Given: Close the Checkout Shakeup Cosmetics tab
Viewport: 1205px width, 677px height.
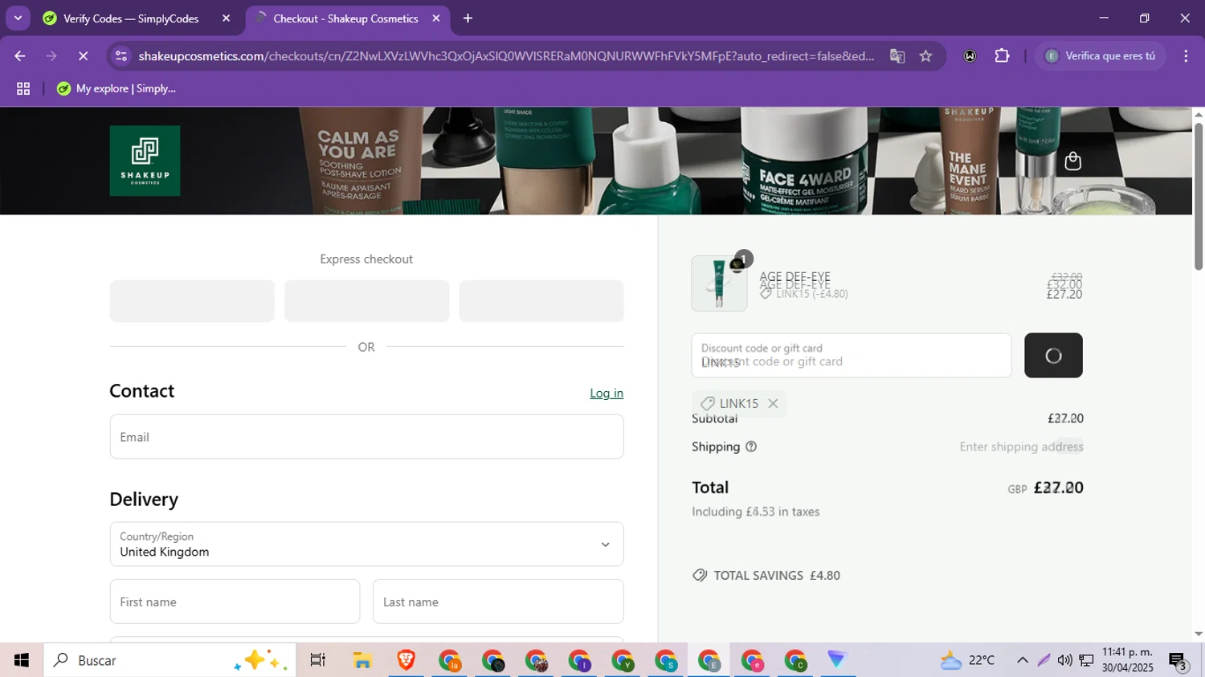Looking at the screenshot, I should [436, 18].
